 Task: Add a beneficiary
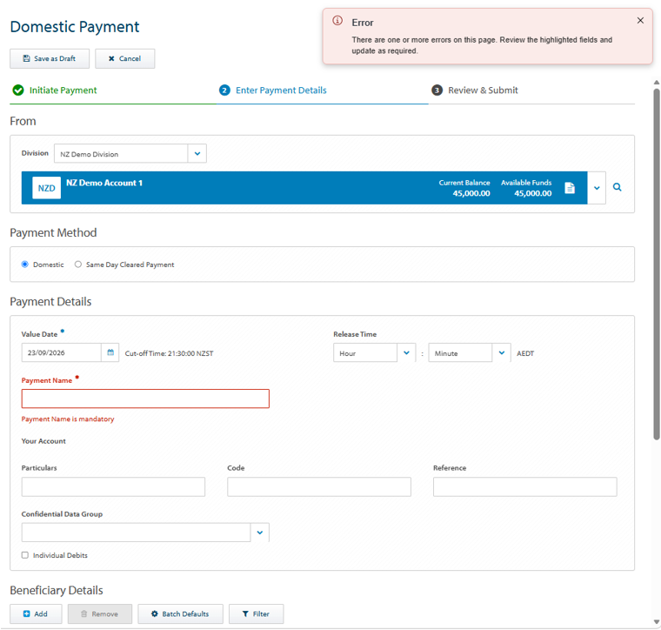click(x=36, y=614)
